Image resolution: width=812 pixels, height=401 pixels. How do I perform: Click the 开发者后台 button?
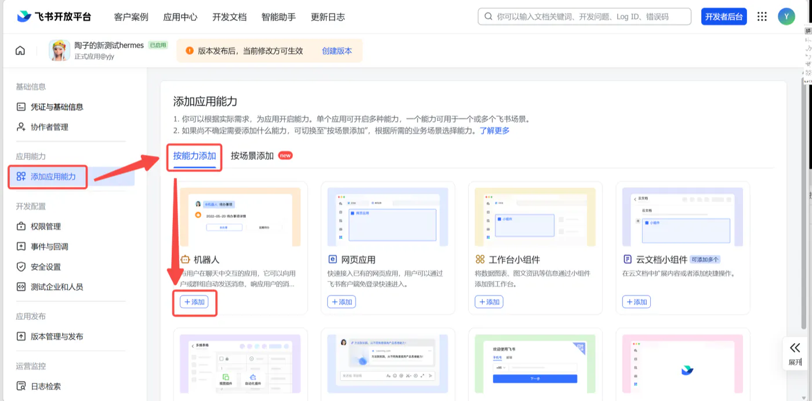tap(724, 16)
